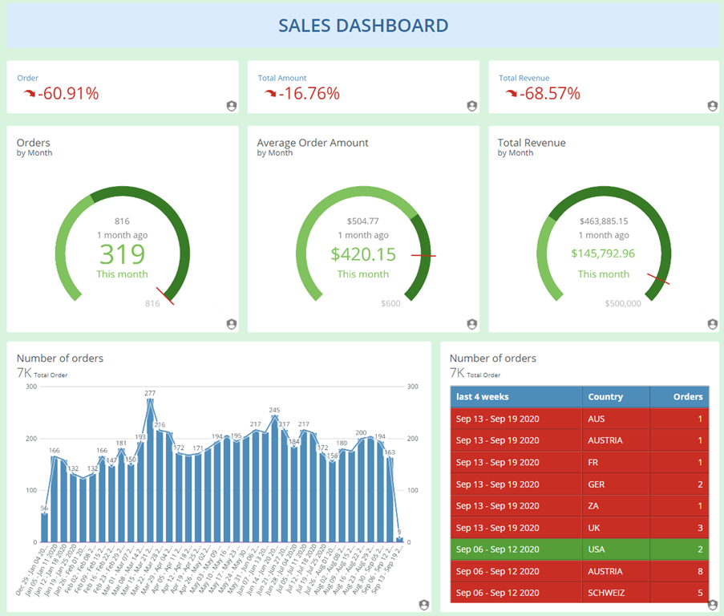Viewport: 724px width, 616px height.
Task: Click the user icon below the Orders by Month gauge
Action: click(231, 324)
